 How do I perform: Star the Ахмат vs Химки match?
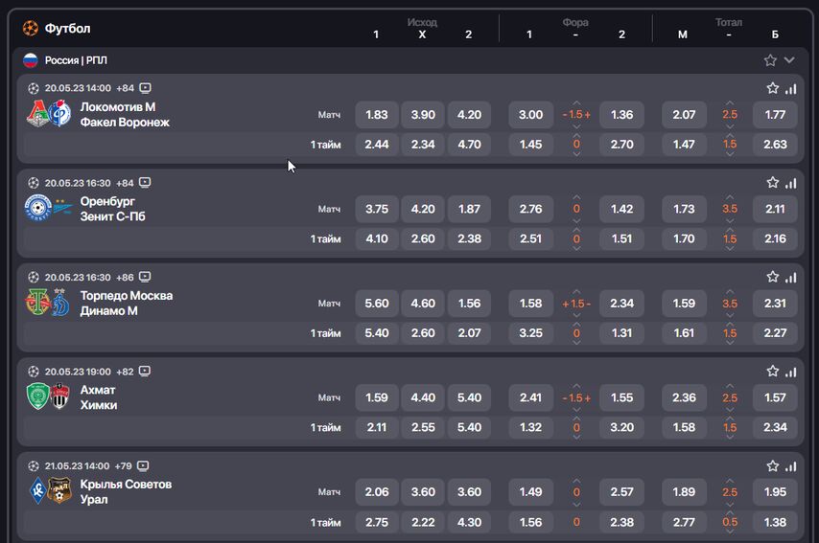(x=773, y=372)
